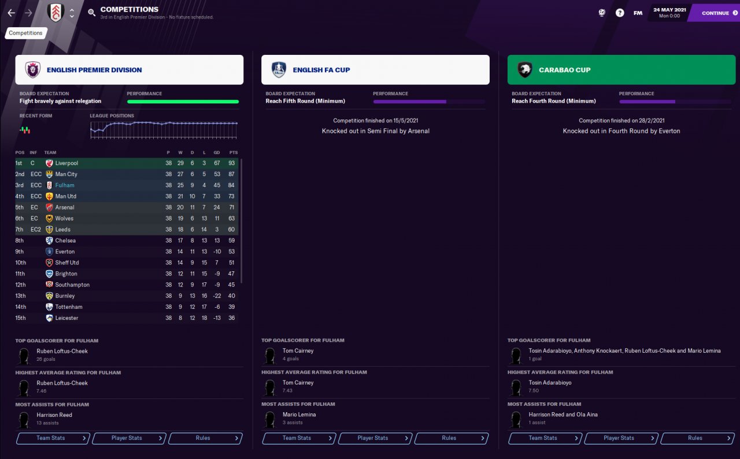Open Leicester team name in the table
The image size is (740, 459).
(x=66, y=318)
